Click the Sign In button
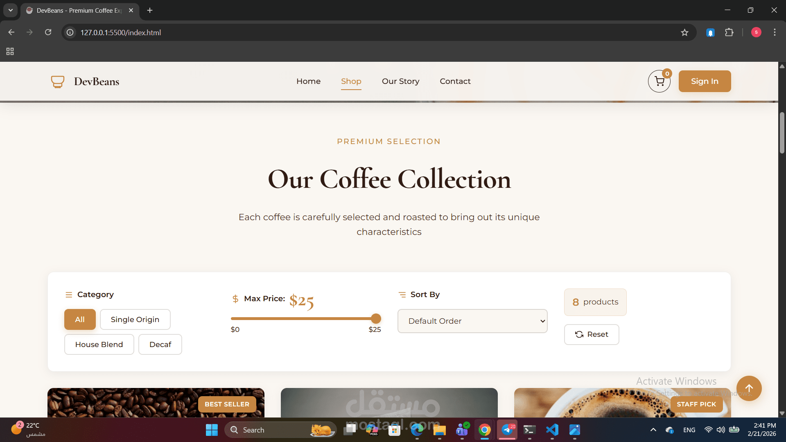The height and width of the screenshot is (442, 786). point(704,81)
